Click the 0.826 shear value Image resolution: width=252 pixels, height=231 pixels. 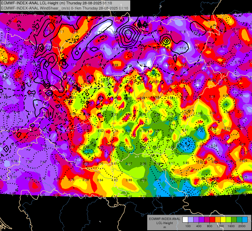coord(243,161)
